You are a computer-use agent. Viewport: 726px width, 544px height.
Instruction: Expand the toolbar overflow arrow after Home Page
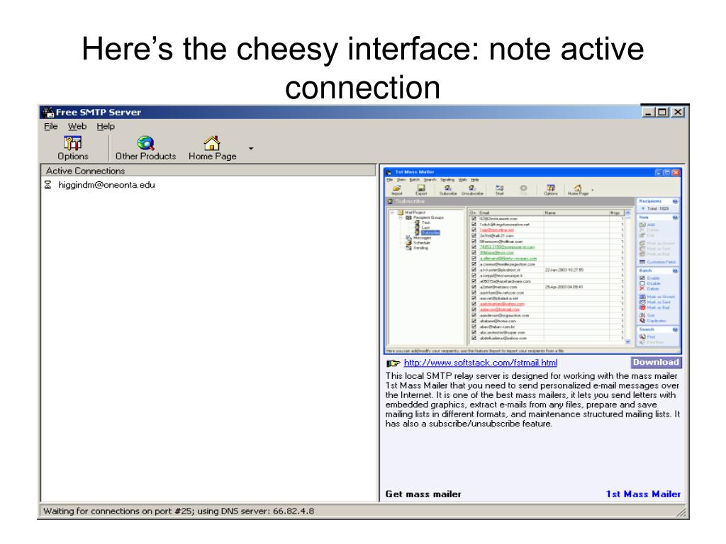[251, 149]
